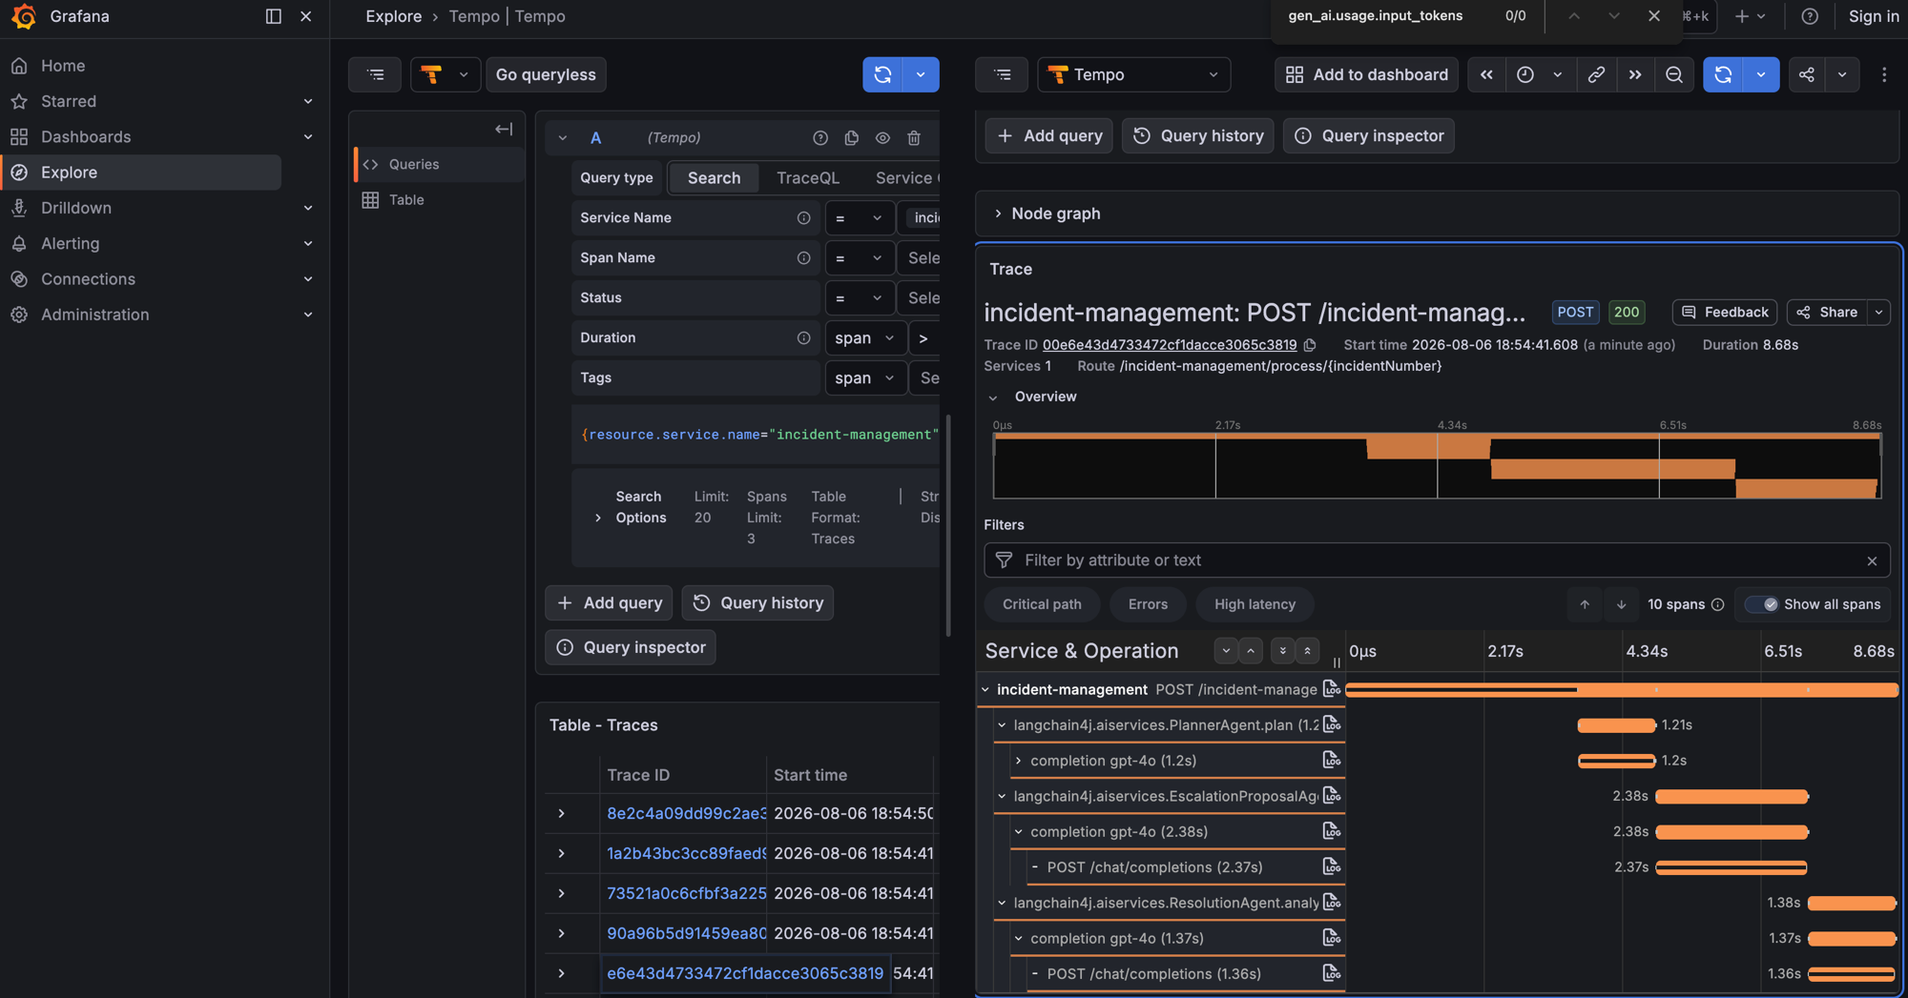This screenshot has width=1908, height=998.
Task: Click the run query refresh button in left pane
Action: (882, 74)
